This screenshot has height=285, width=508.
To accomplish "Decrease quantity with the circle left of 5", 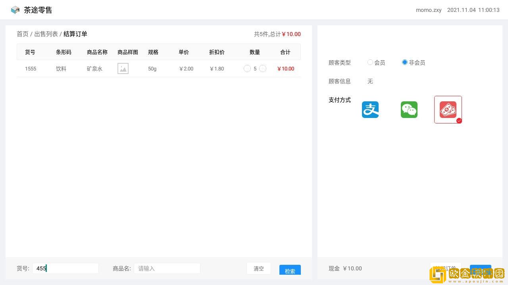I will click(x=247, y=68).
